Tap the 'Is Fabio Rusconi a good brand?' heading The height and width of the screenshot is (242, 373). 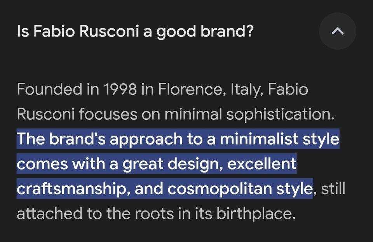coord(135,32)
